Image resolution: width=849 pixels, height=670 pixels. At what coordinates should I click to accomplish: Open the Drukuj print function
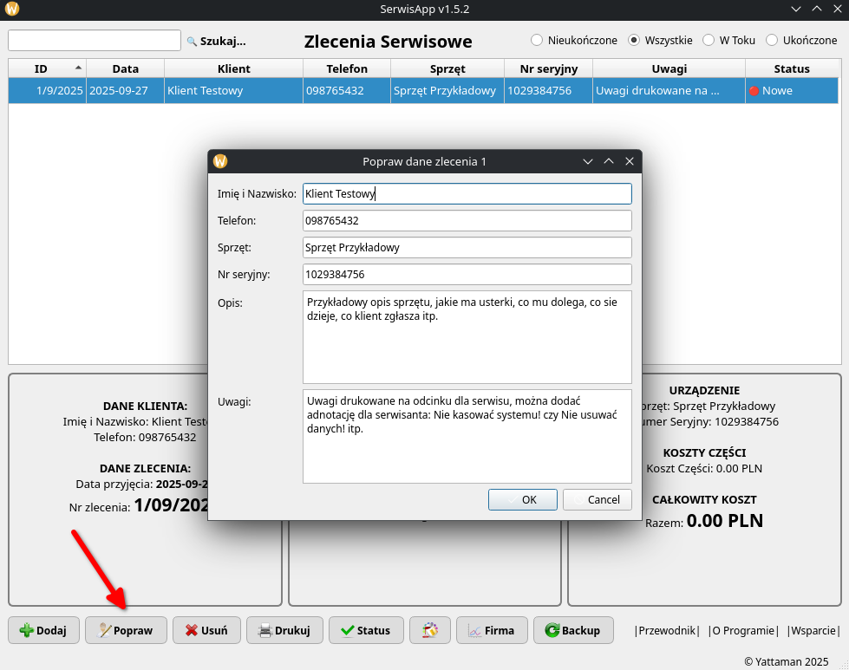[284, 630]
